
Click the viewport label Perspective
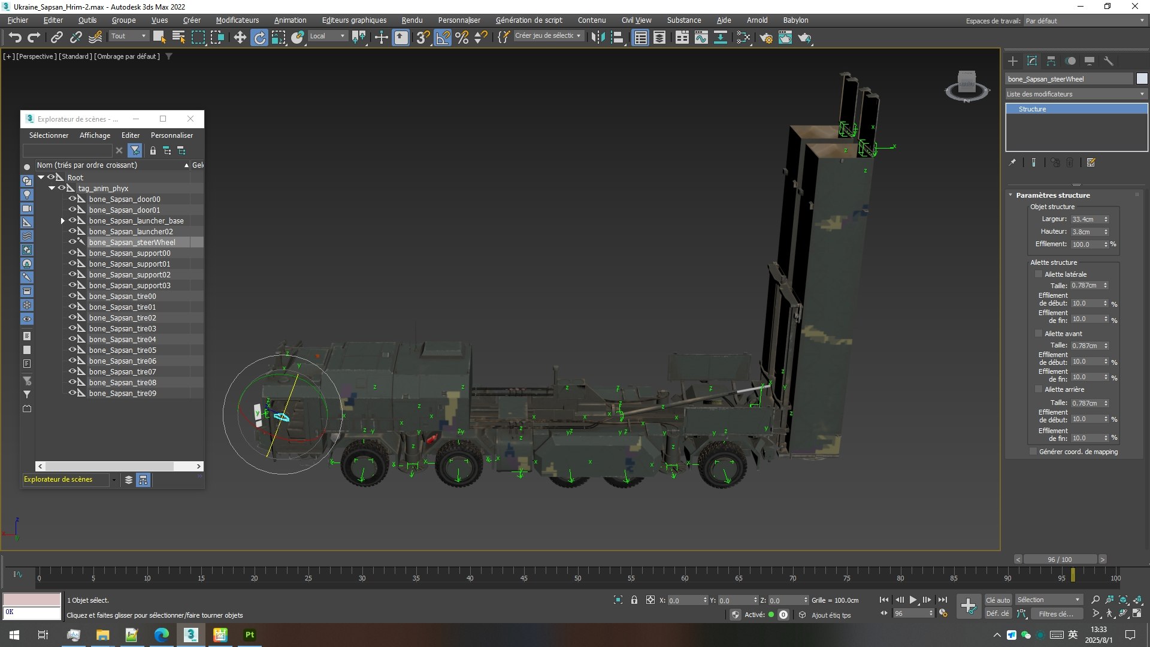point(37,56)
